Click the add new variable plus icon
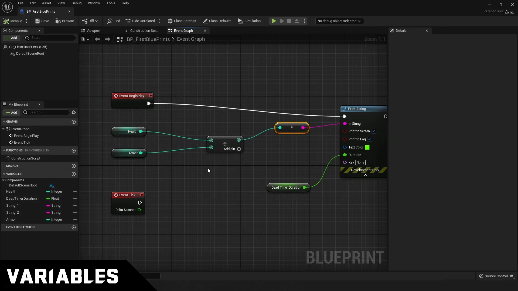This screenshot has height=291, width=518. tap(74, 174)
